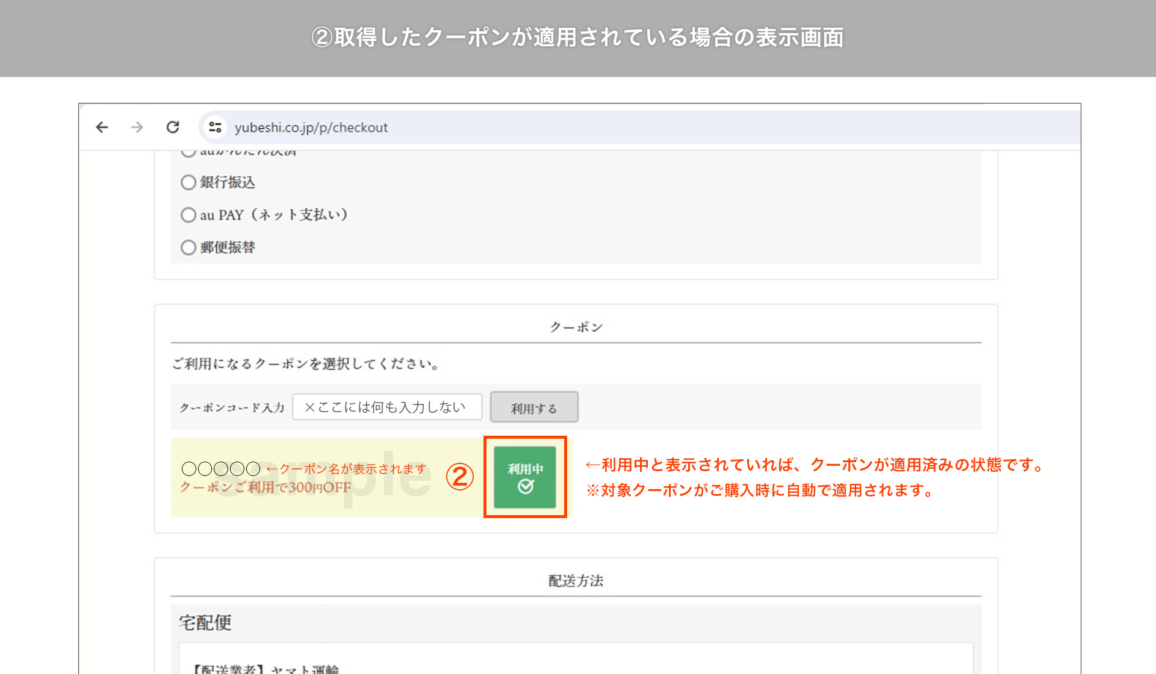Reload the checkout page
1156x674 pixels.
coord(173,127)
